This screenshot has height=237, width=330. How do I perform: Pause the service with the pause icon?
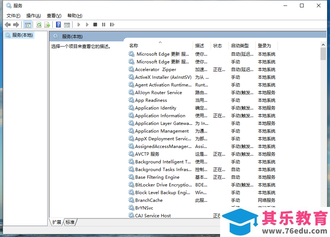(104, 25)
